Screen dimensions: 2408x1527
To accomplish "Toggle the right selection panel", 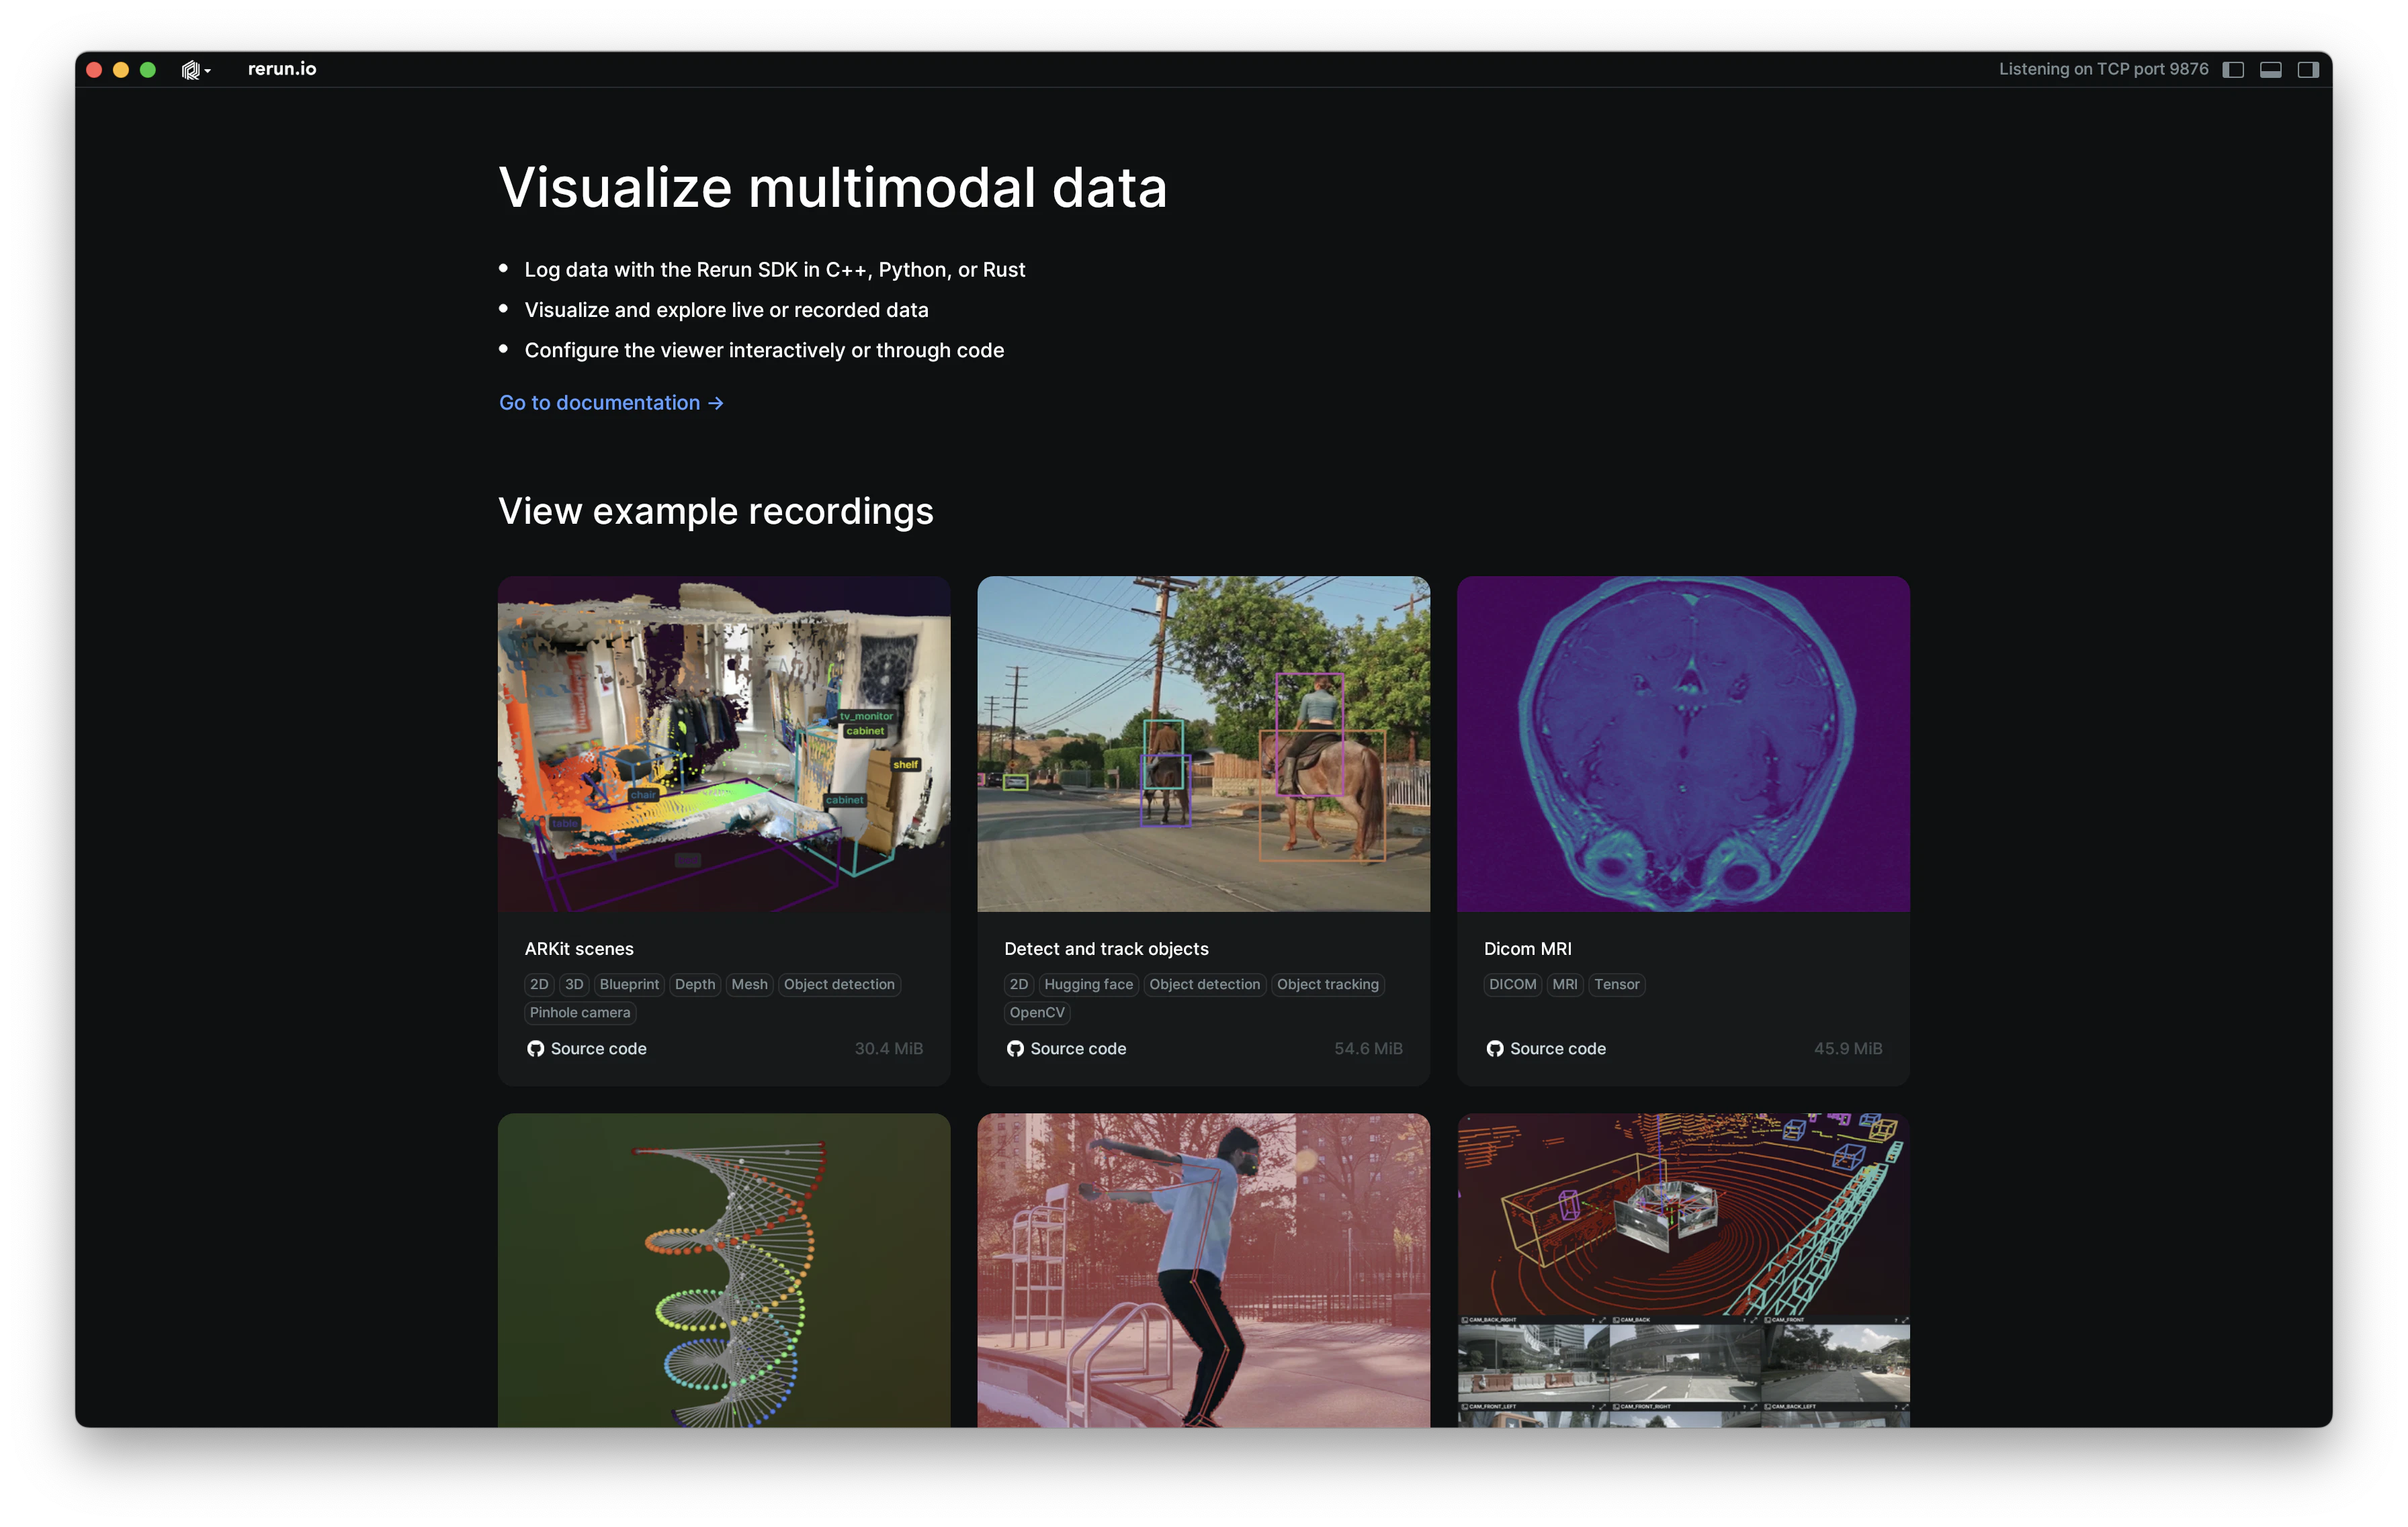I will tap(2308, 70).
